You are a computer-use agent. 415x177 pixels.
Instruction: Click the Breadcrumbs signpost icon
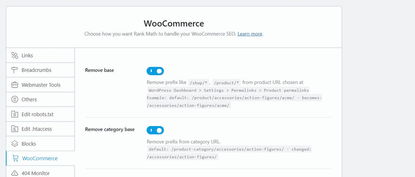tap(15, 70)
